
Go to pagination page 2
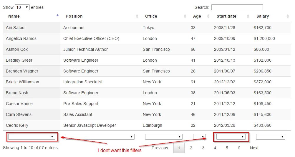191,148
